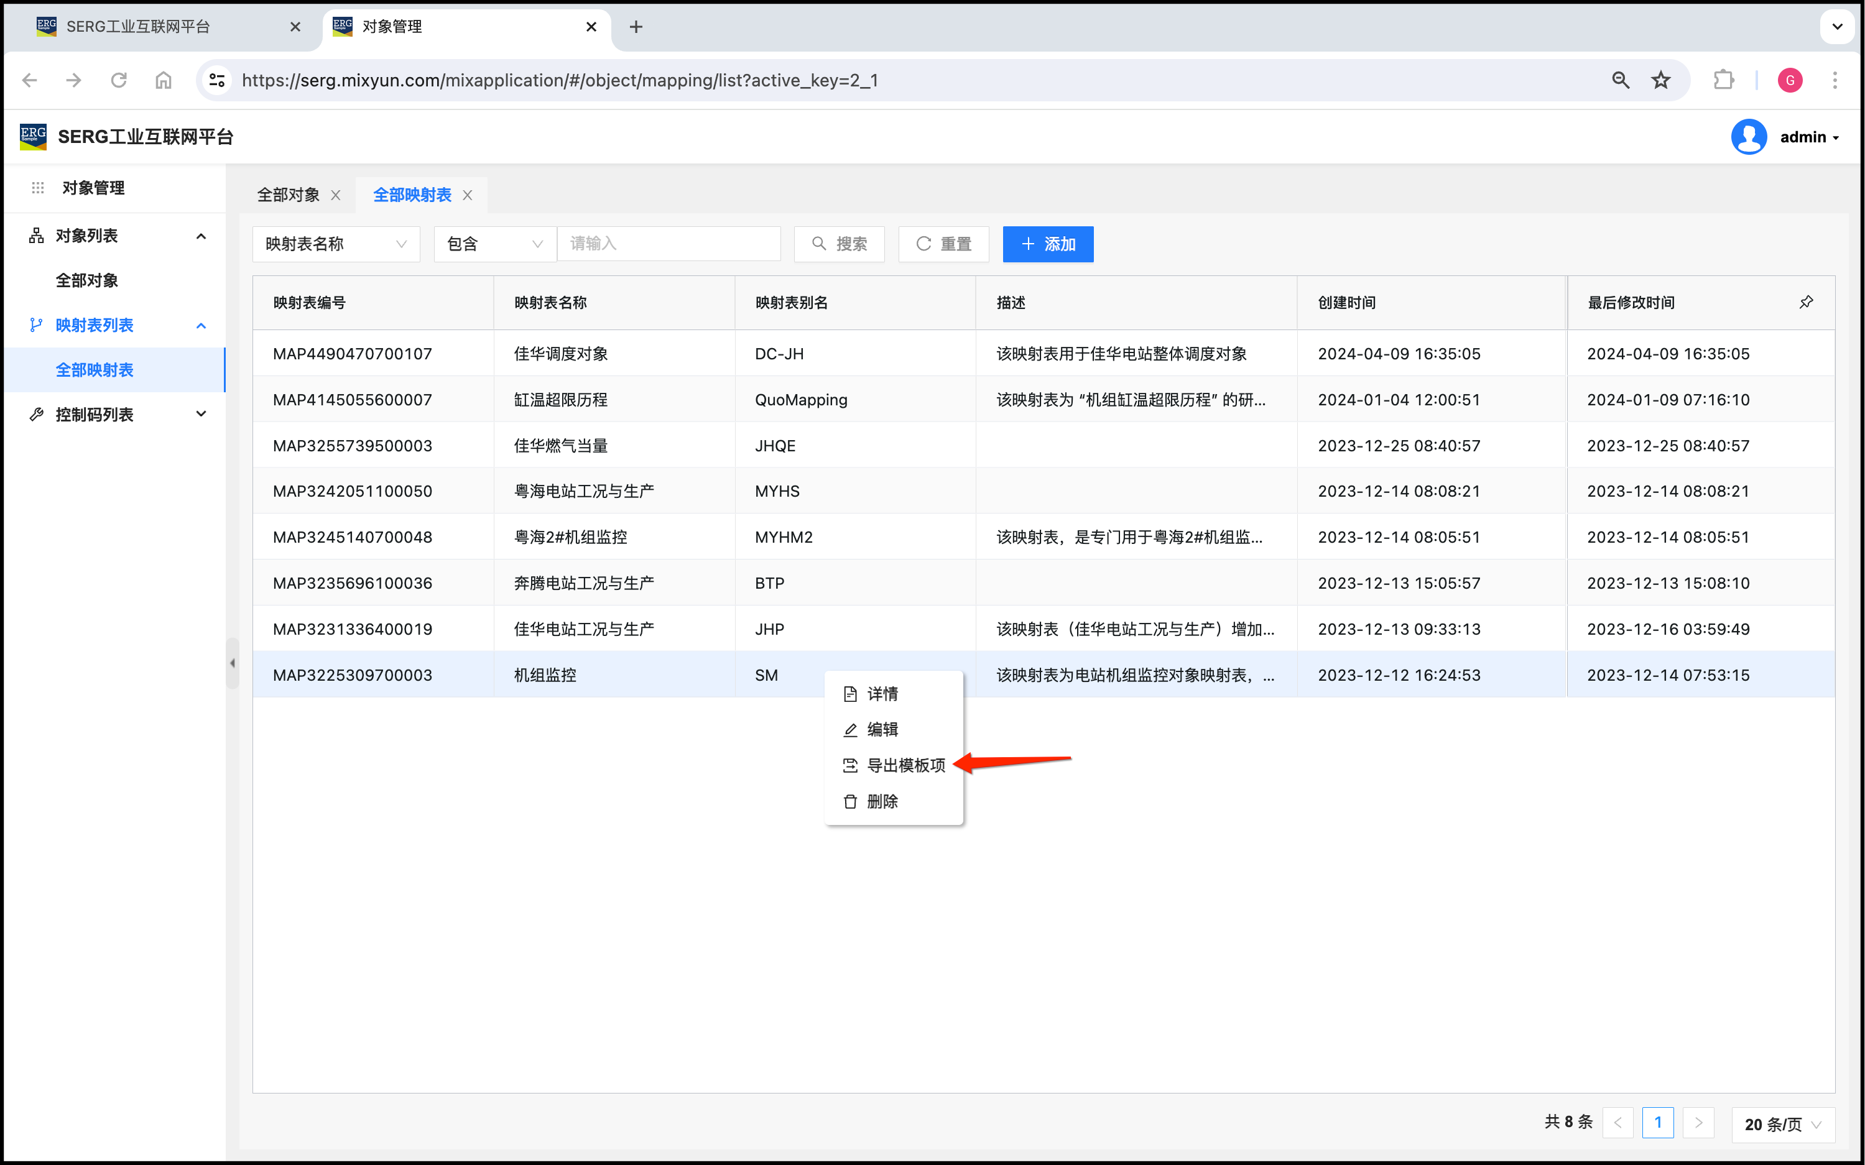The width and height of the screenshot is (1865, 1165).
Task: Close the 全部映射表 tab with its X
Action: tap(468, 196)
